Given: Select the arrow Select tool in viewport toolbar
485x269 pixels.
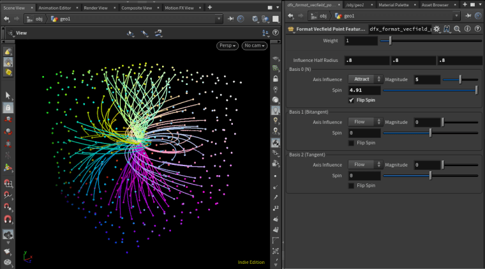Looking at the screenshot, I should pyautogui.click(x=8, y=95).
